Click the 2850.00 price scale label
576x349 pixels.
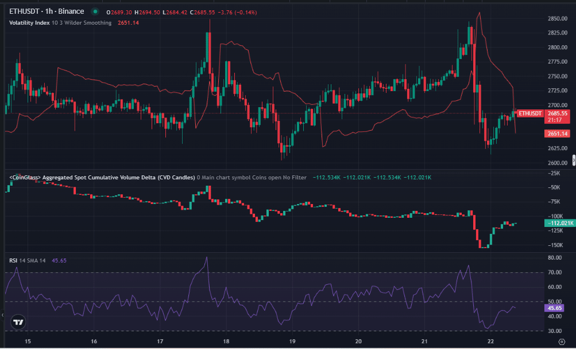pos(556,18)
